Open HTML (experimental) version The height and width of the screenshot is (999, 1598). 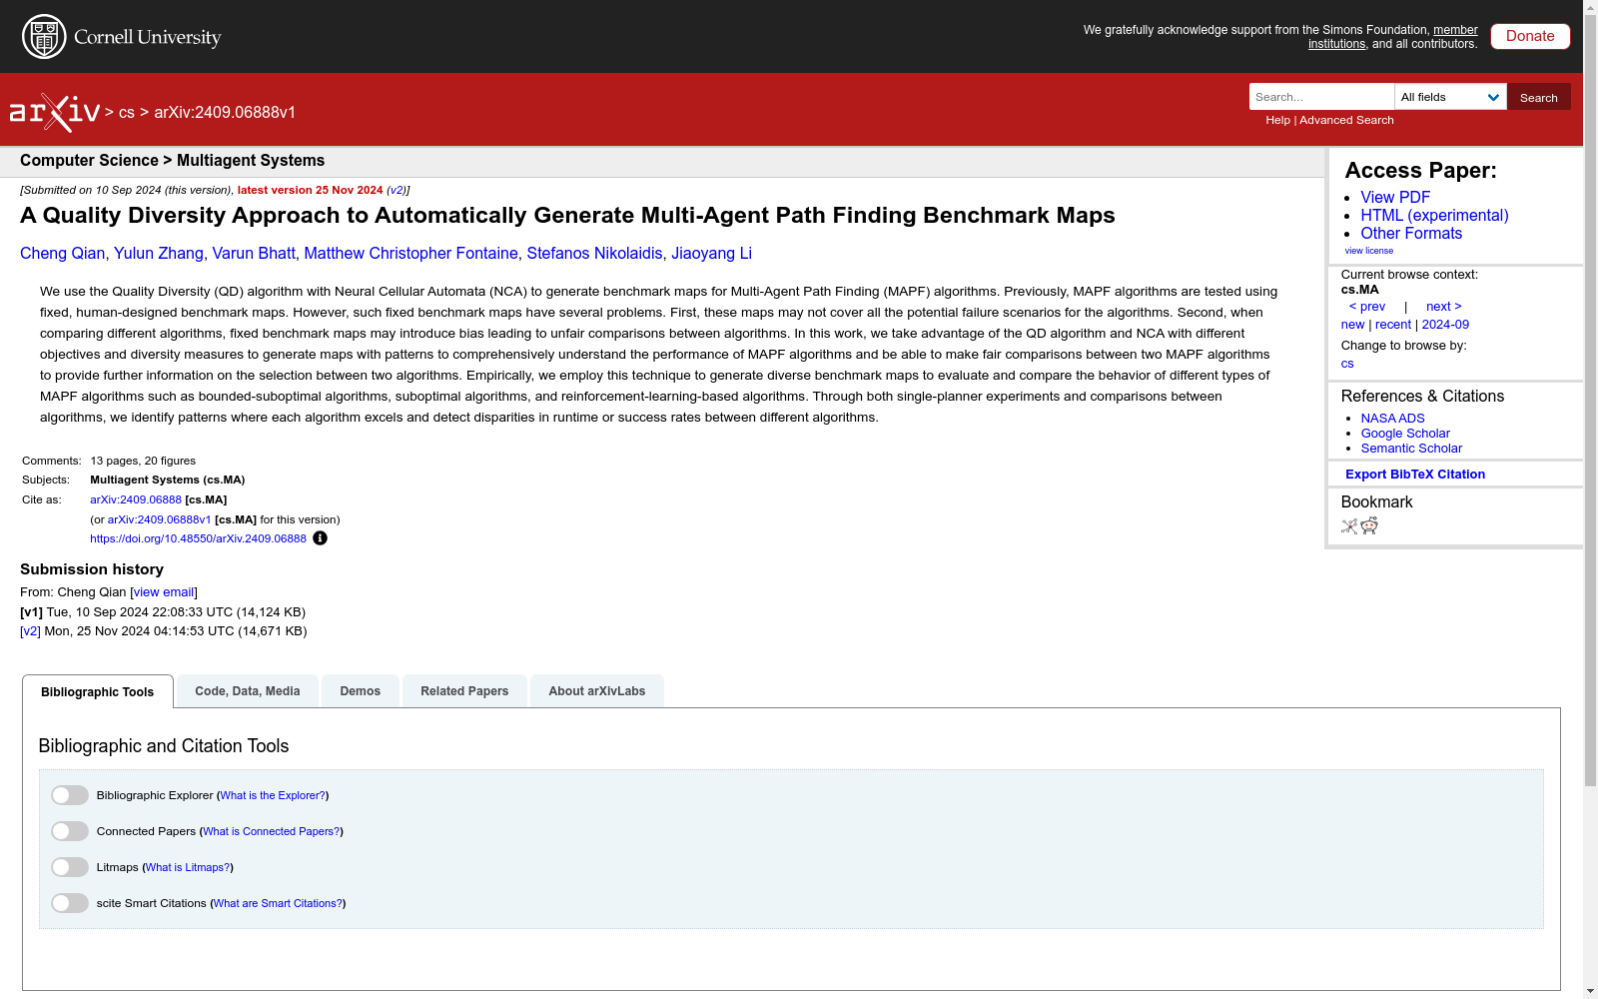click(x=1434, y=216)
